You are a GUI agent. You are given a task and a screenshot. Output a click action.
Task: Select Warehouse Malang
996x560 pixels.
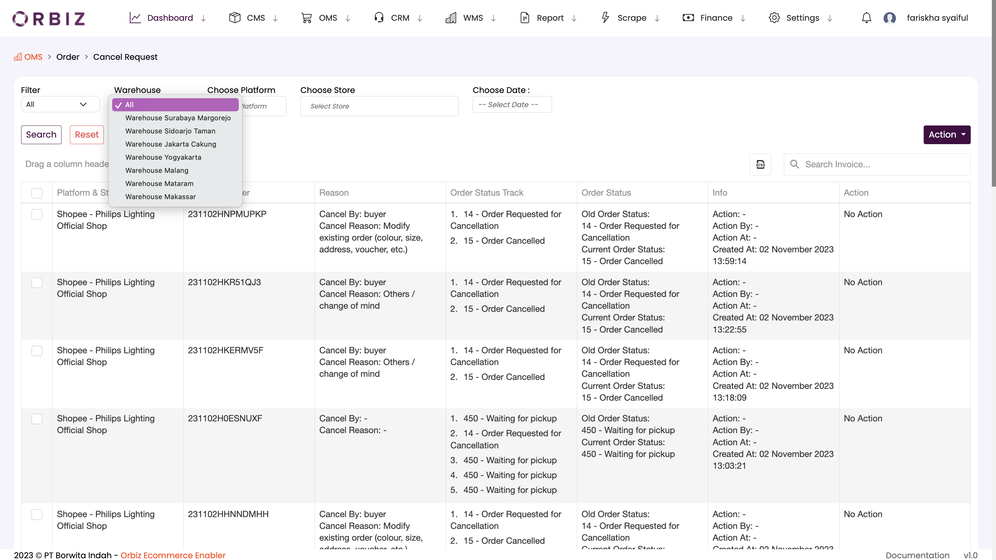tap(175, 170)
